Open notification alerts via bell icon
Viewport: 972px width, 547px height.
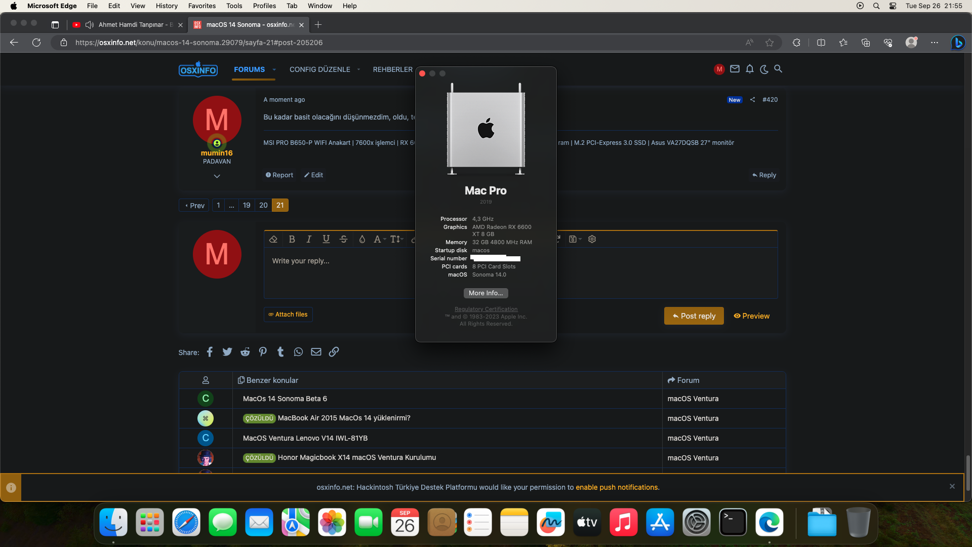(750, 69)
